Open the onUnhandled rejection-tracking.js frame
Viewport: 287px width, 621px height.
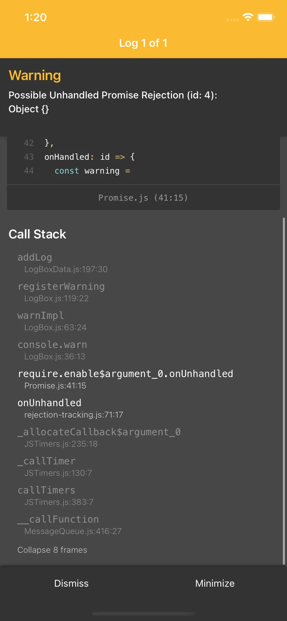pyautogui.click(x=70, y=408)
